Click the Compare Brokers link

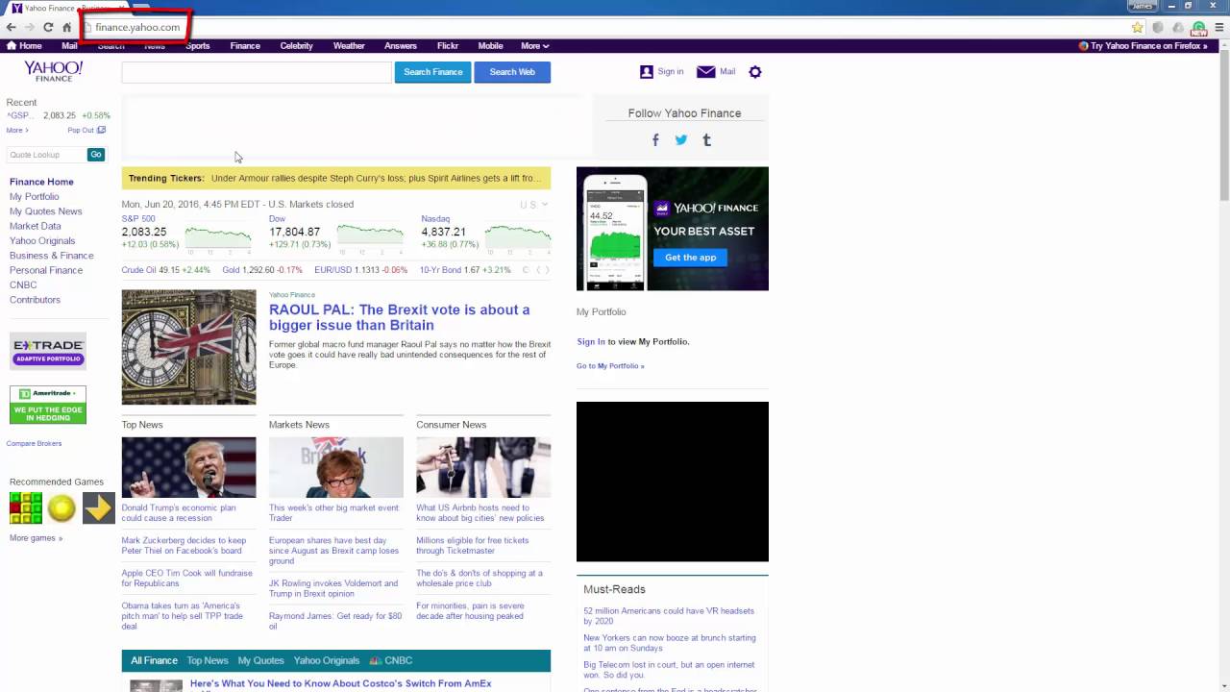(x=34, y=444)
